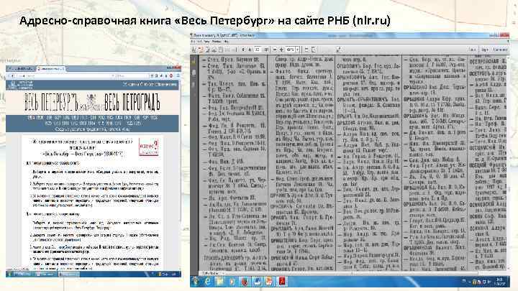Open the zoom percentage dropdown in PDF viewer

(x=298, y=50)
